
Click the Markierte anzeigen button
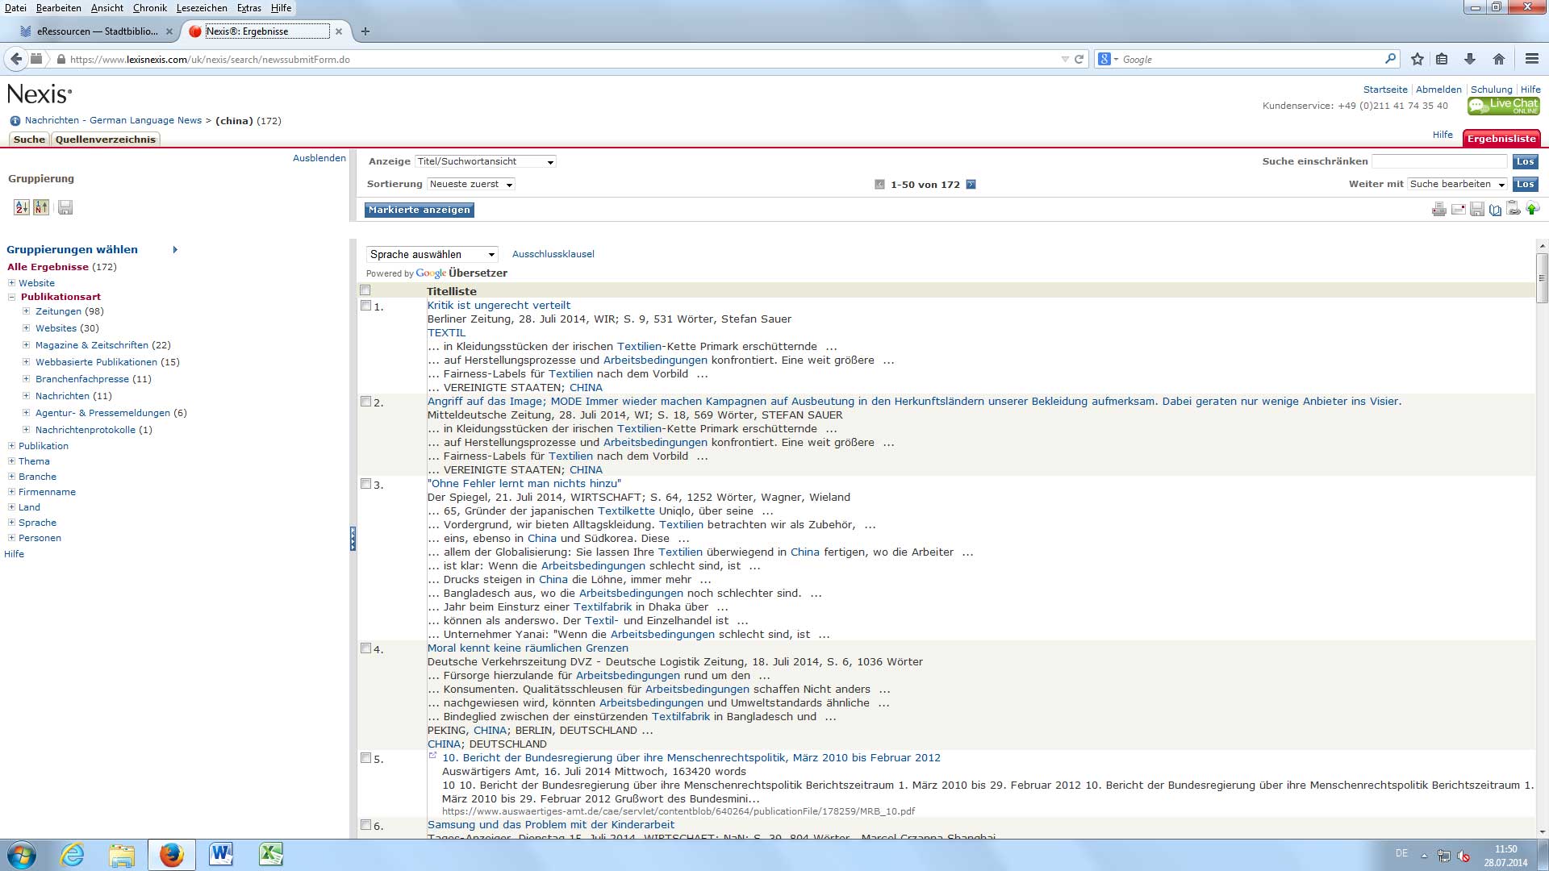click(419, 210)
